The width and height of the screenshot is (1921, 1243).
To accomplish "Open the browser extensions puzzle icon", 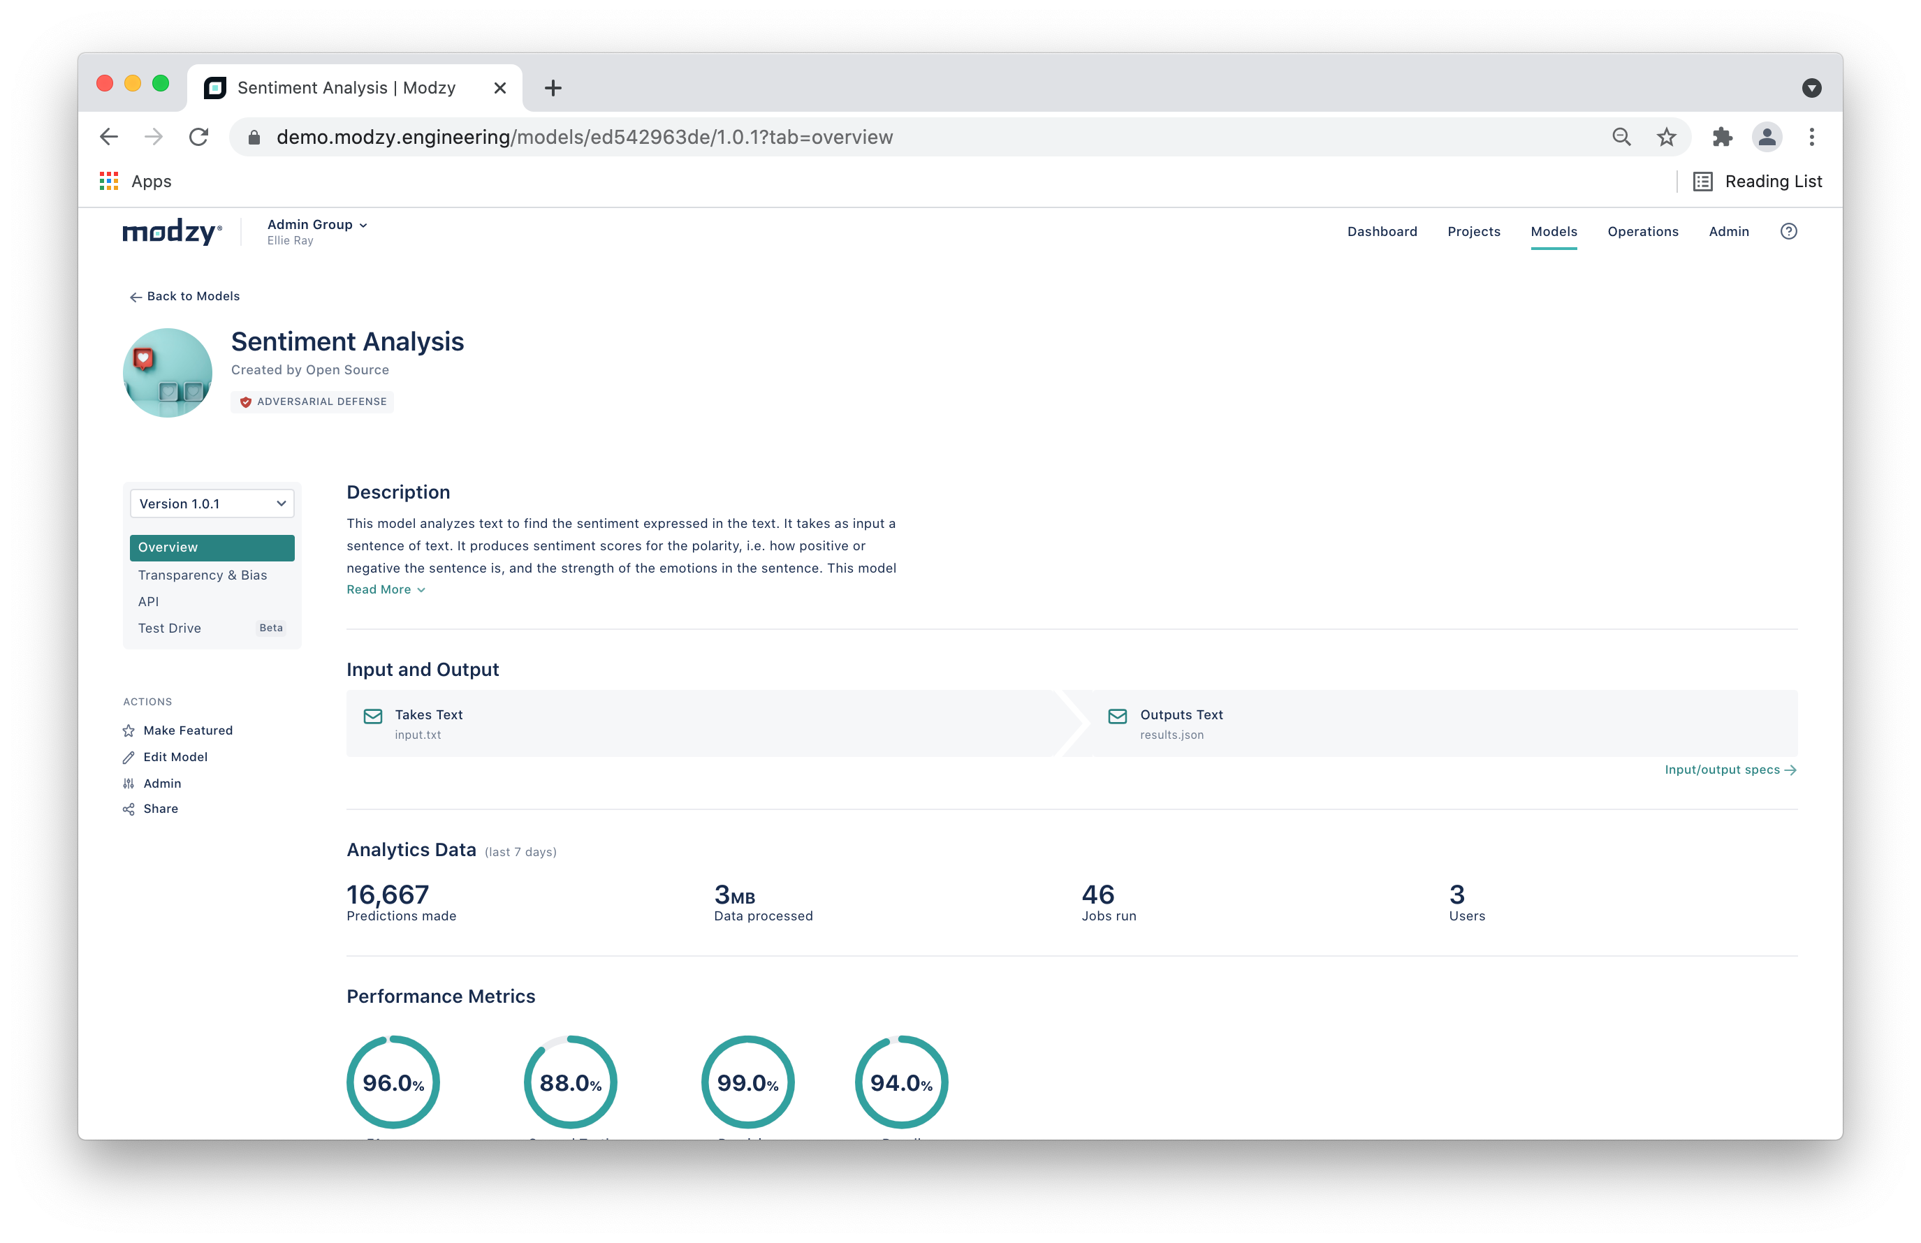I will 1722,137.
